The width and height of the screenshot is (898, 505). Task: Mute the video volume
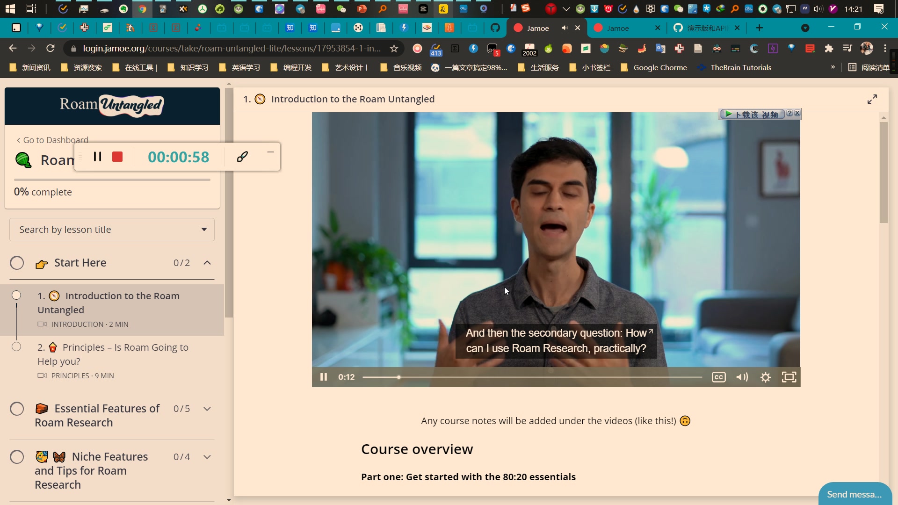[742, 377]
